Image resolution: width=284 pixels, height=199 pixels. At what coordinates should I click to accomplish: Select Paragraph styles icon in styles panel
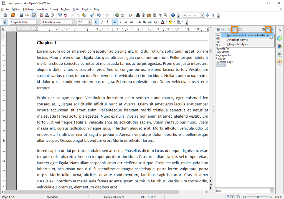click(x=218, y=30)
